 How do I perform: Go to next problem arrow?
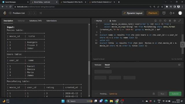point(35,13)
